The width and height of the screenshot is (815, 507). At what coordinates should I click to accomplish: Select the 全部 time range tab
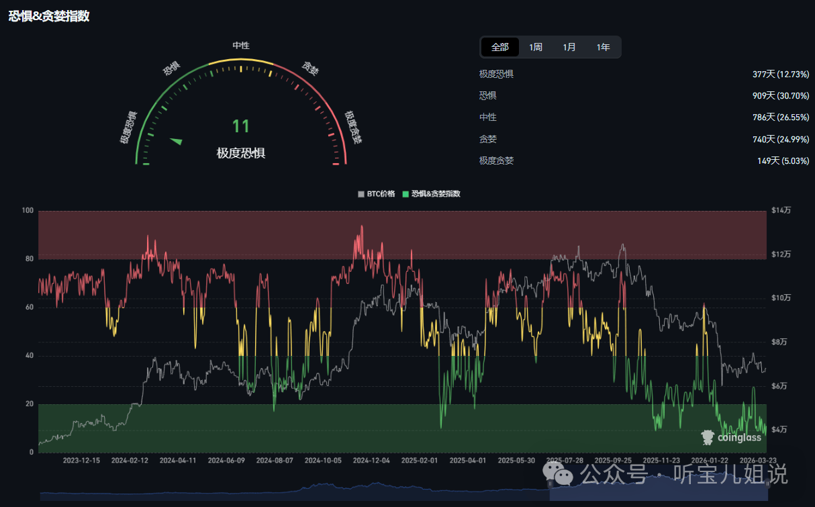[500, 47]
